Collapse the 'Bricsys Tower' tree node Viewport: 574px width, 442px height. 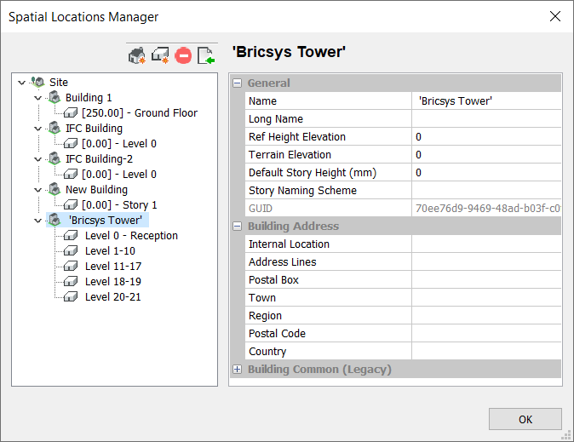[x=37, y=221]
